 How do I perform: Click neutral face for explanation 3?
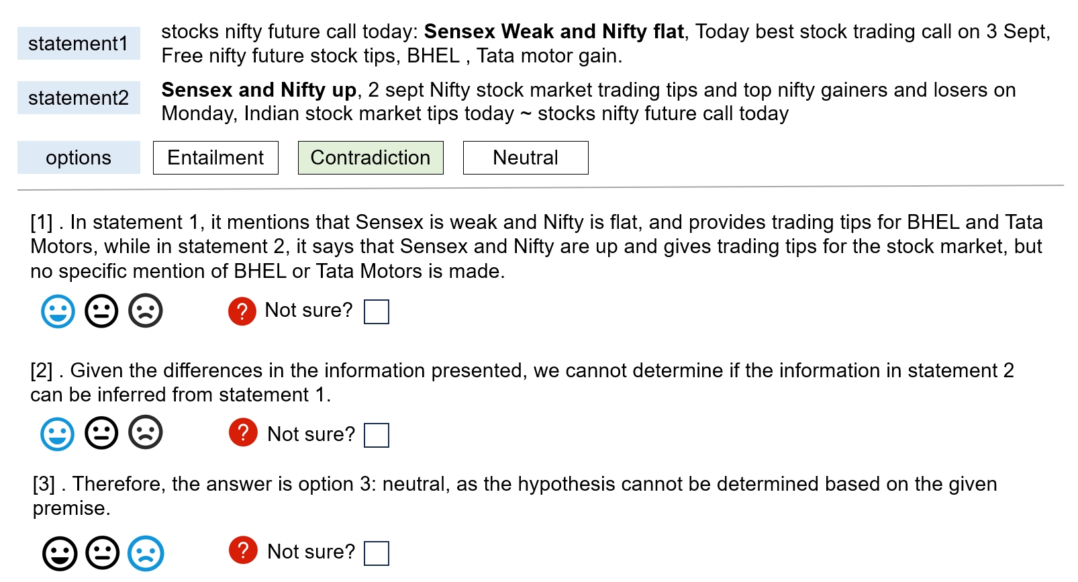103,554
